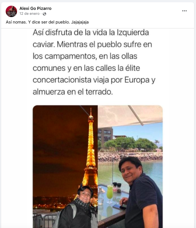Open the nighttime Eiffel Tower photo
Screen dimensions: 196x228
tap(65, 167)
